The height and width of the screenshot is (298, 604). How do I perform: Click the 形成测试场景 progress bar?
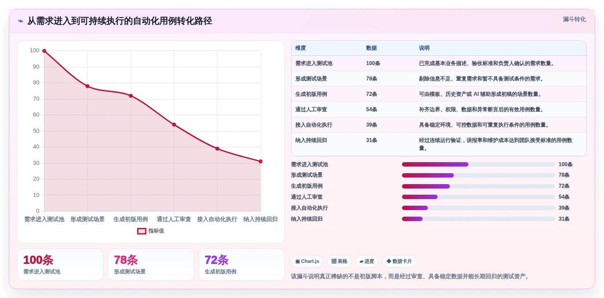[479, 175]
